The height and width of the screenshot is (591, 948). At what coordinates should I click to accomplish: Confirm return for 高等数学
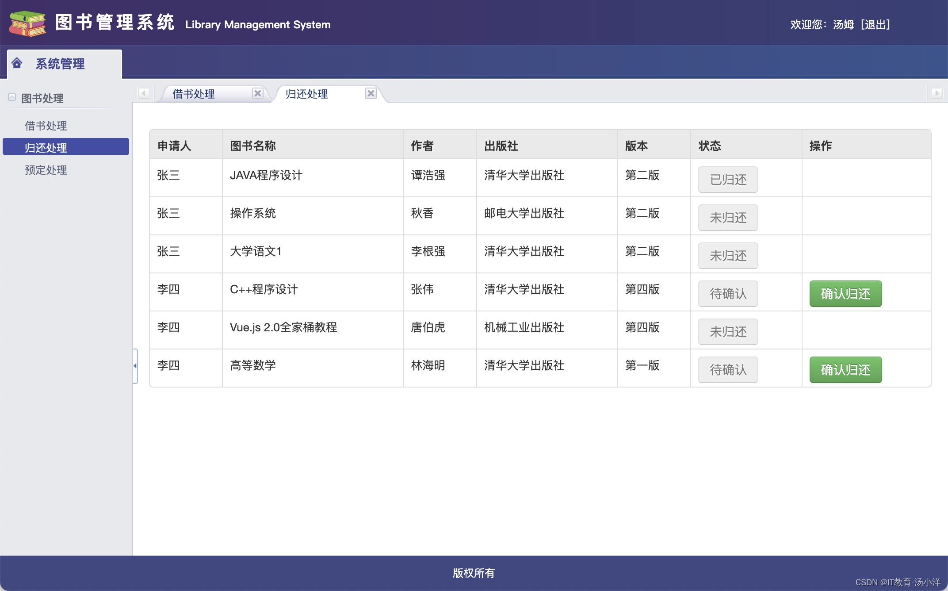pos(845,370)
